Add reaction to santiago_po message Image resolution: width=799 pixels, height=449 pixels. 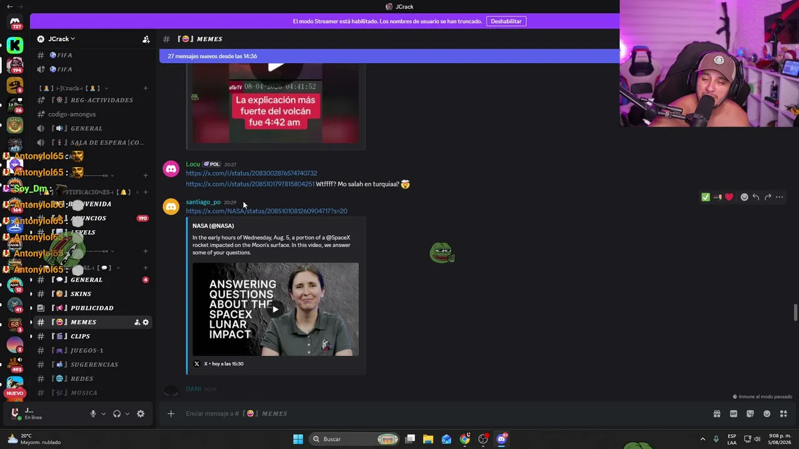744,197
